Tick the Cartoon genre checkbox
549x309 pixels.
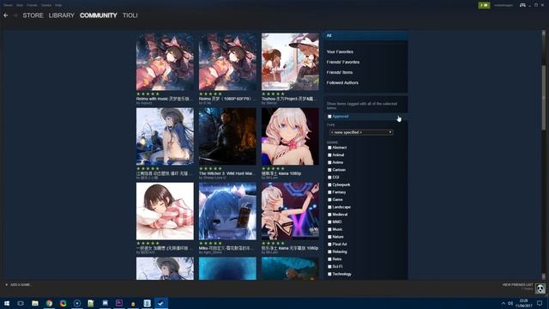(x=329, y=170)
